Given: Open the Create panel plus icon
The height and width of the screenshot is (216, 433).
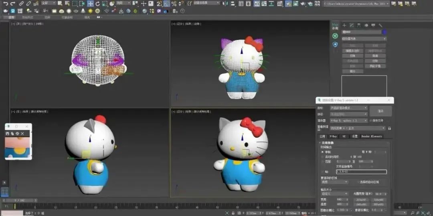Looking at the screenshot, I should click(x=344, y=25).
